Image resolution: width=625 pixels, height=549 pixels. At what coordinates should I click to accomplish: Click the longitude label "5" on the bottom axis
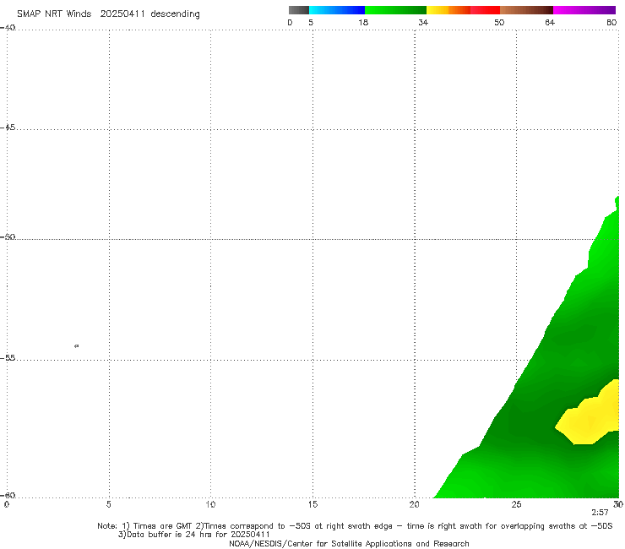108,504
